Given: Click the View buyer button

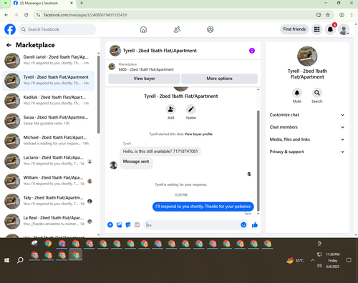Looking at the screenshot, I should pyautogui.click(x=144, y=79).
